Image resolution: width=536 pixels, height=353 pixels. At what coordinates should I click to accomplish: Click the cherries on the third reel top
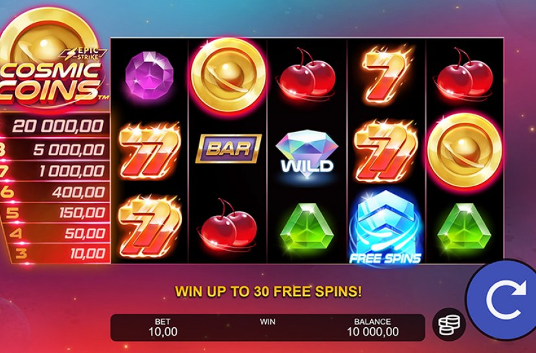coord(306,74)
